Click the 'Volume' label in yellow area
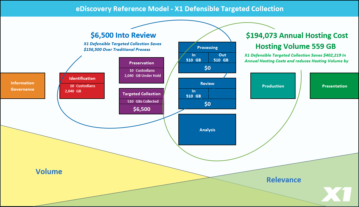The width and height of the screenshot is (359, 207). click(x=49, y=172)
